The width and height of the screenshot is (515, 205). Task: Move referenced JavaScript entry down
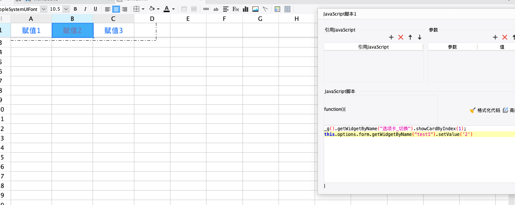[420, 37]
